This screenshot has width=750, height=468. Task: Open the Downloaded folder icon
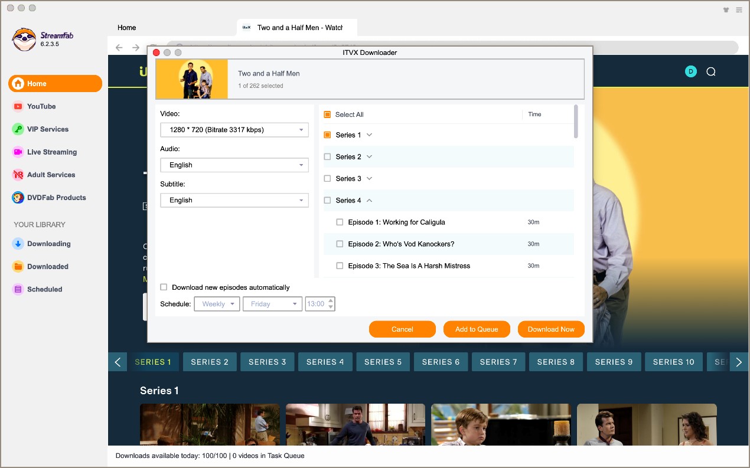[x=18, y=267]
